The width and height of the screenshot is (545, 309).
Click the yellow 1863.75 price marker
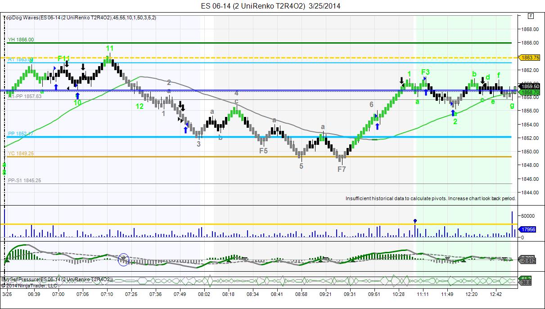point(530,58)
